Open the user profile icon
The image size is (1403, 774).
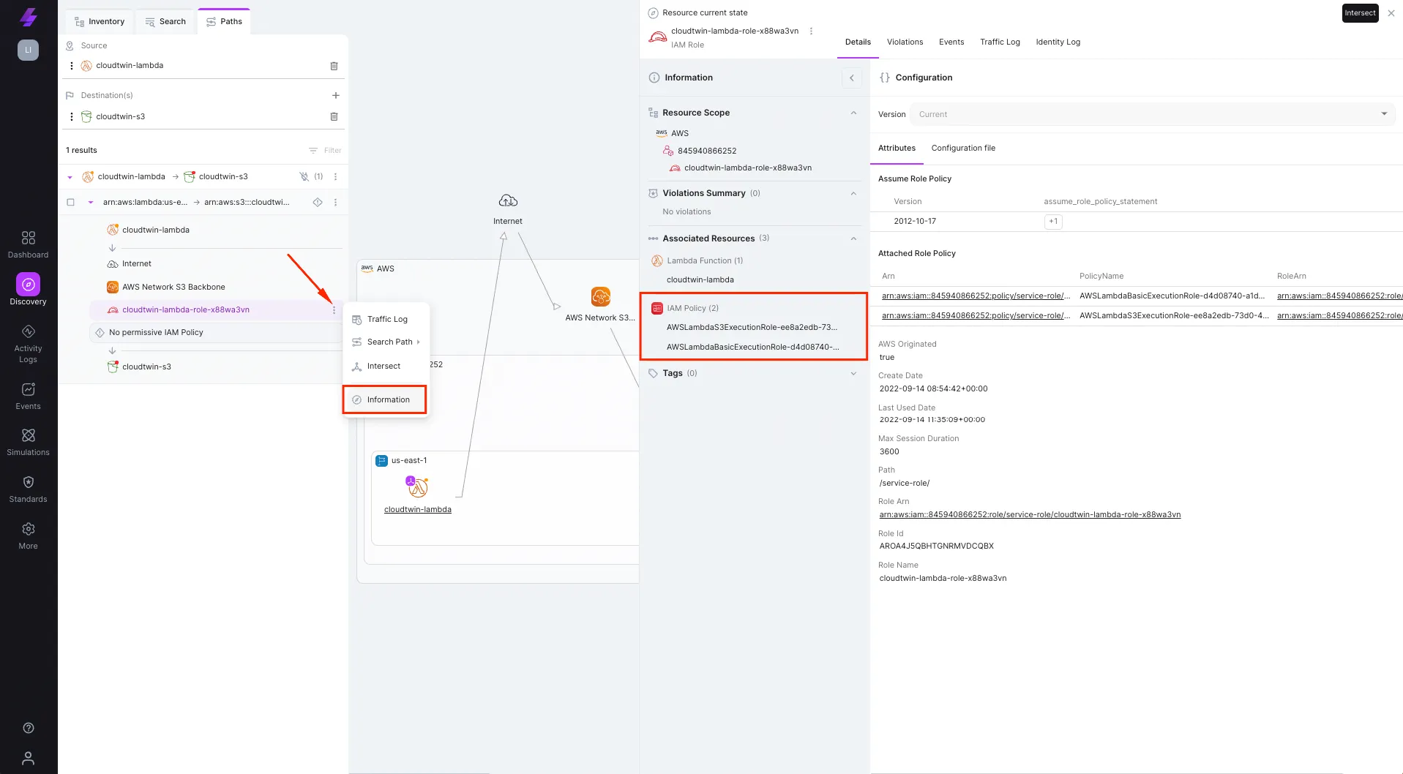(28, 758)
